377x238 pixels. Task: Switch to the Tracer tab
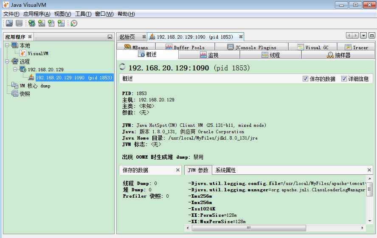pos(356,47)
